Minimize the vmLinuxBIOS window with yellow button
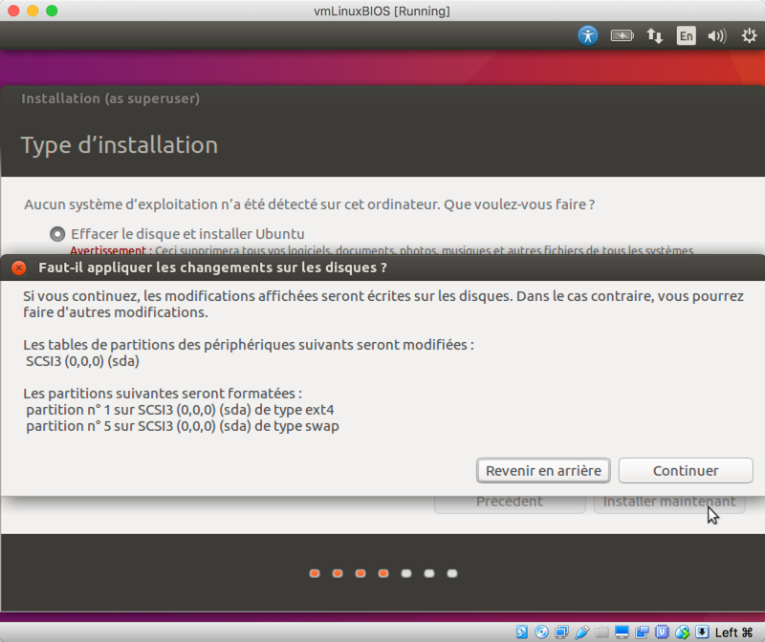The width and height of the screenshot is (765, 642). click(33, 11)
